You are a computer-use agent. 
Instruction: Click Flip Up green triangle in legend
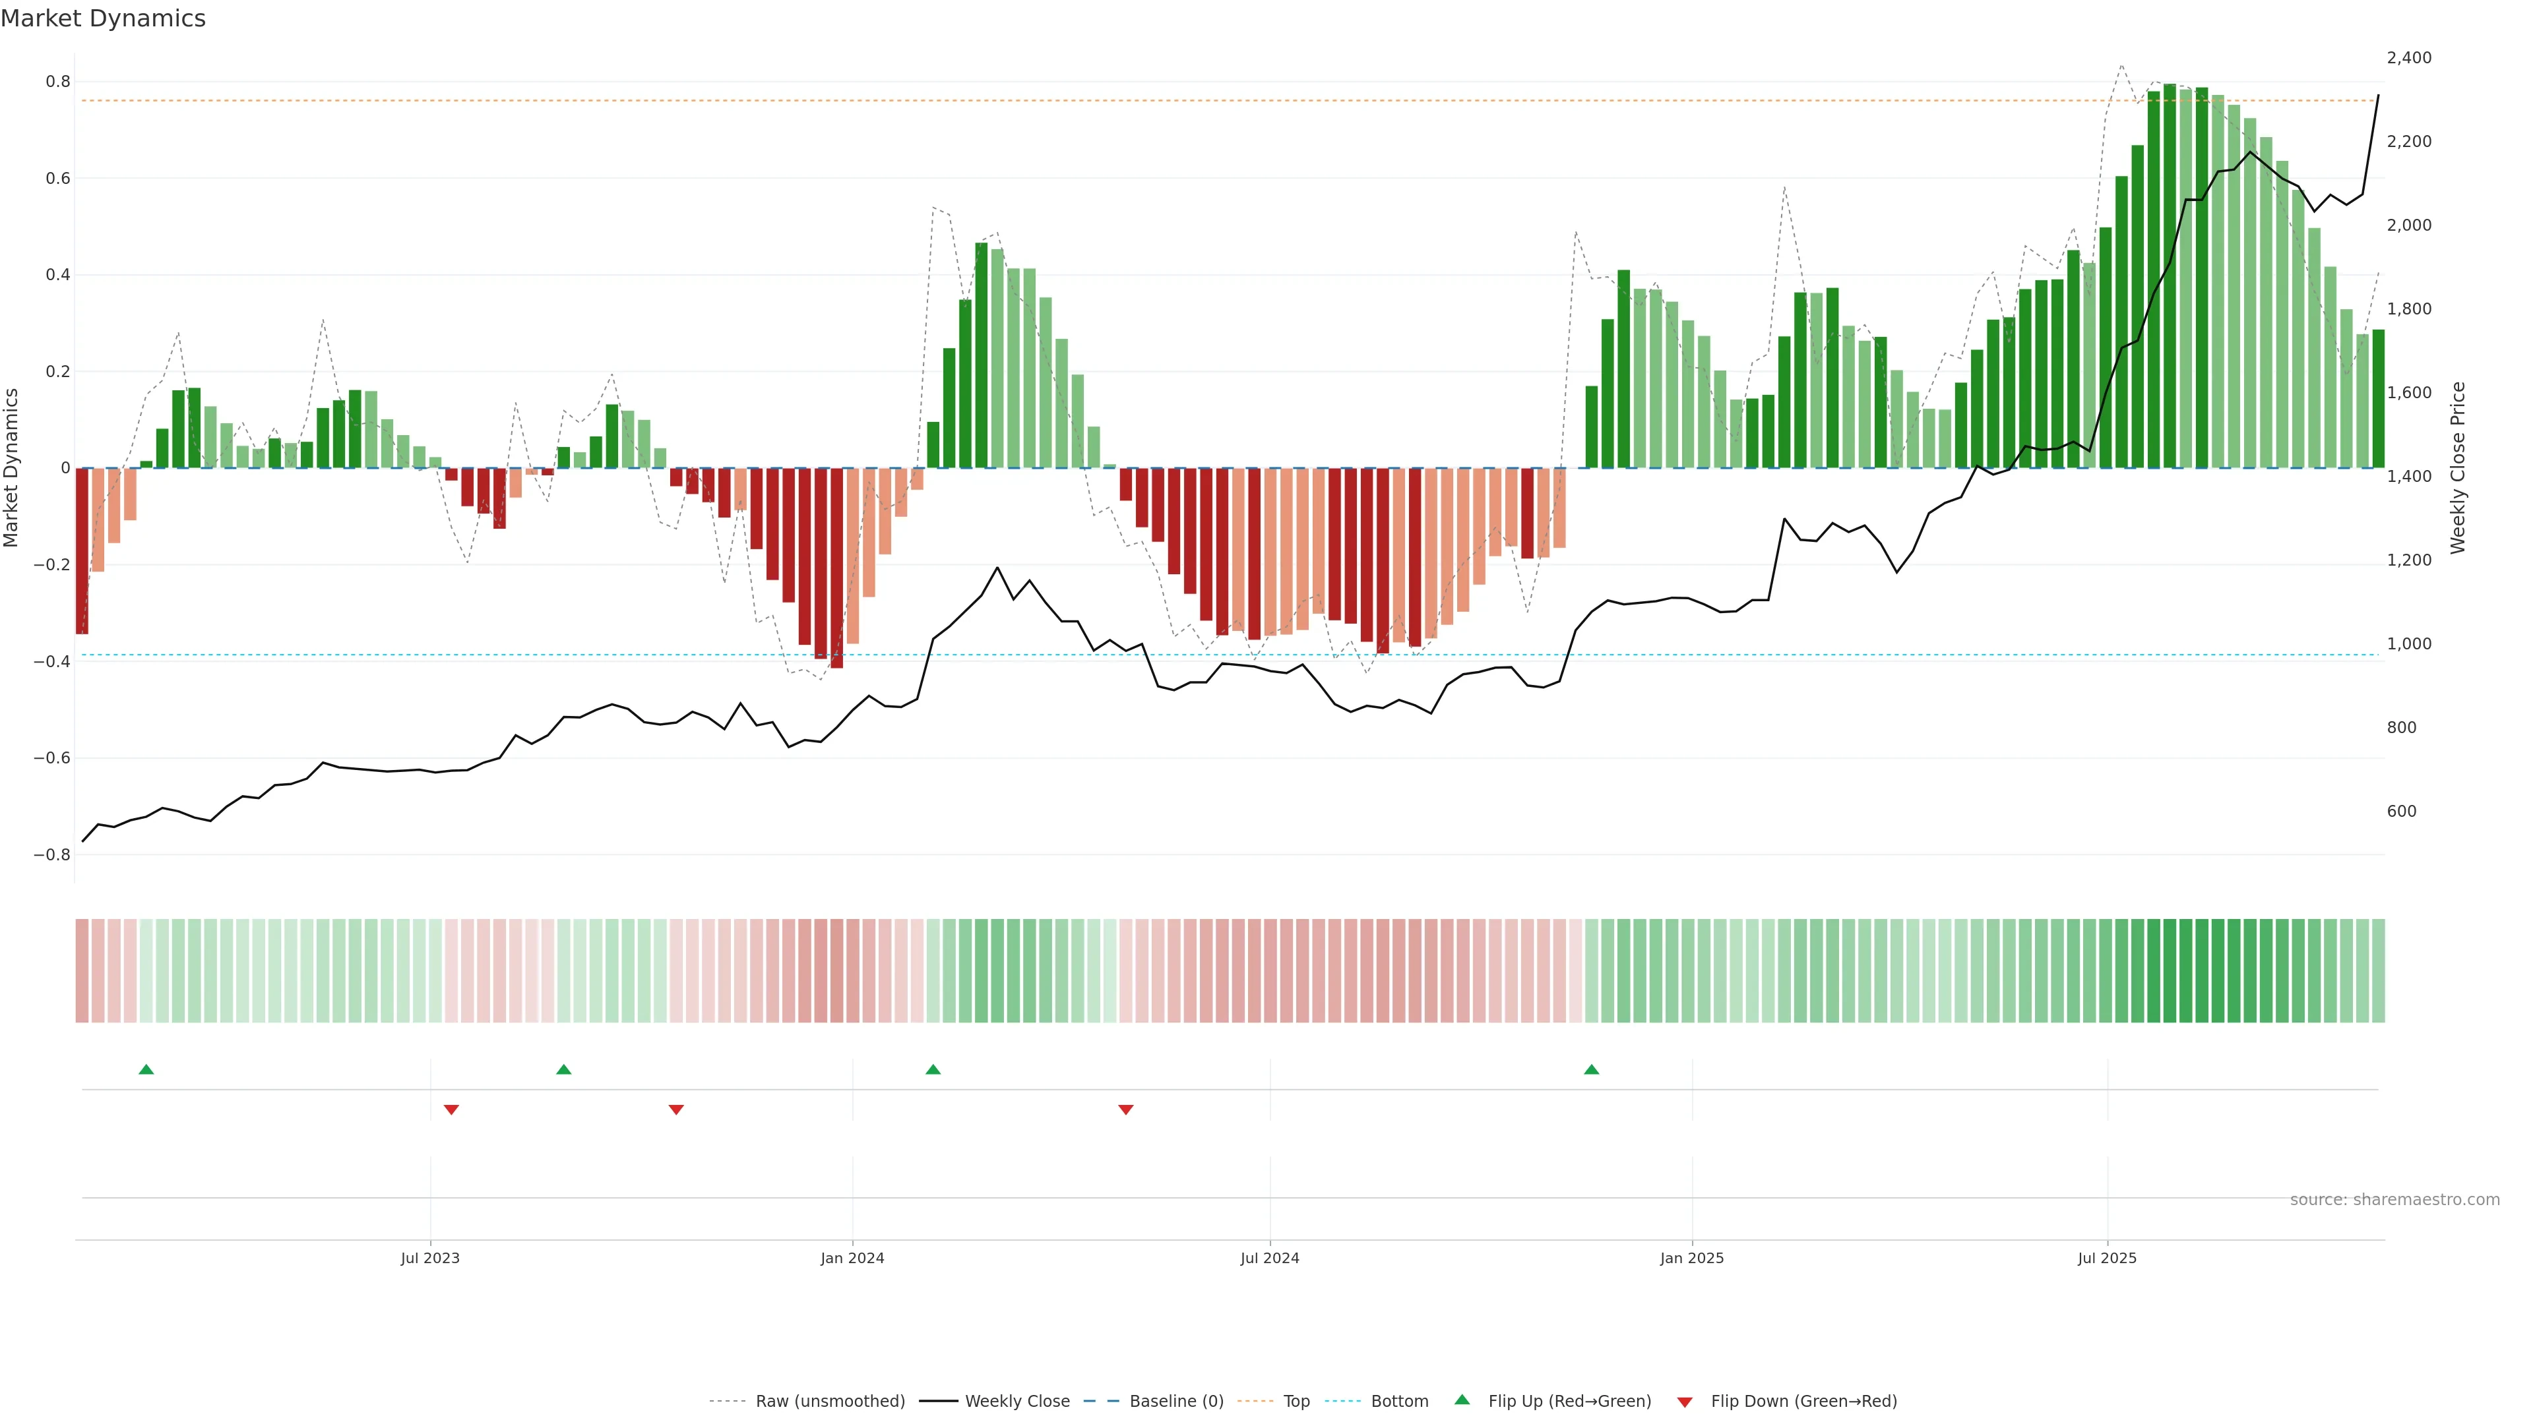(x=1462, y=1400)
